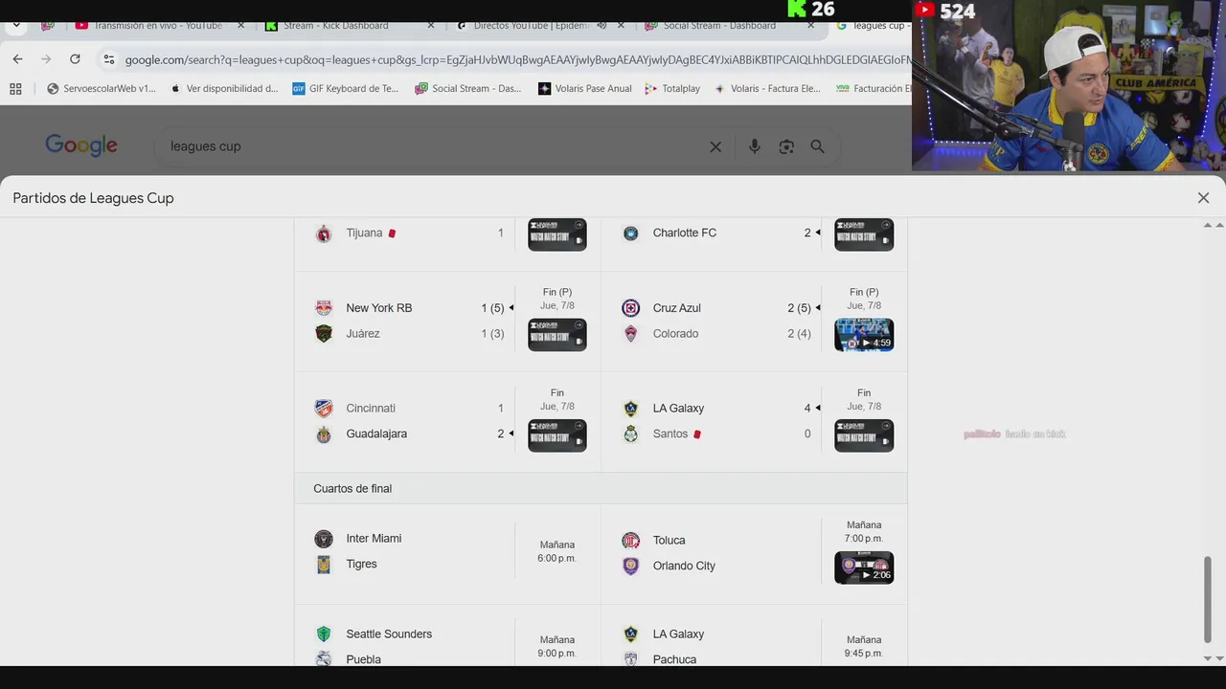Open Volaris Pase Anual bookmark
The width and height of the screenshot is (1226, 689).
click(x=584, y=88)
